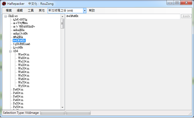Click the tree scrollbar down arrow
Image resolution: width=194 pixels, height=135 pixels.
[x=62, y=107]
